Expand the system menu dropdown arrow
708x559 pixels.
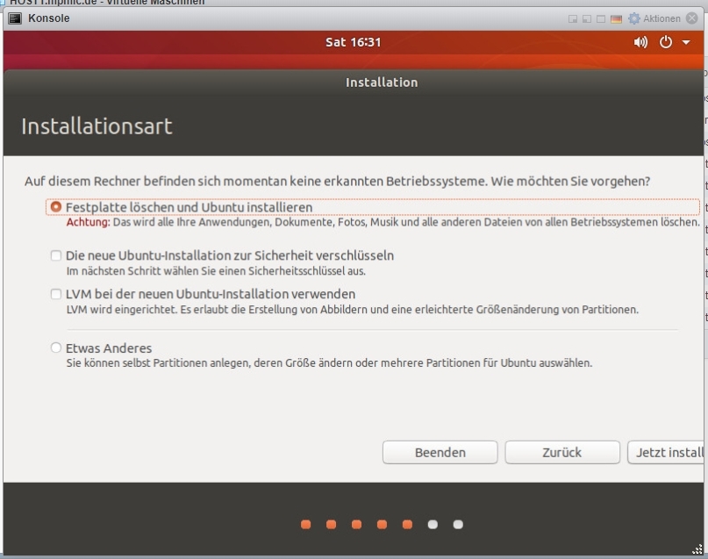686,42
